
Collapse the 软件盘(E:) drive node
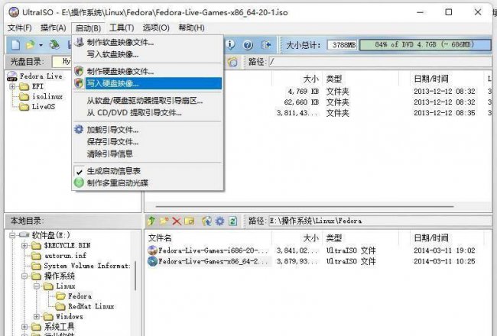(12, 235)
